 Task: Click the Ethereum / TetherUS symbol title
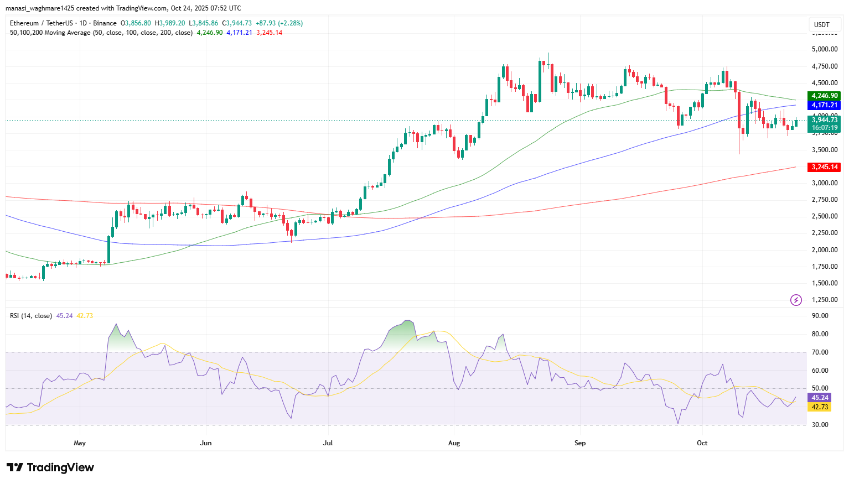pyautogui.click(x=63, y=23)
